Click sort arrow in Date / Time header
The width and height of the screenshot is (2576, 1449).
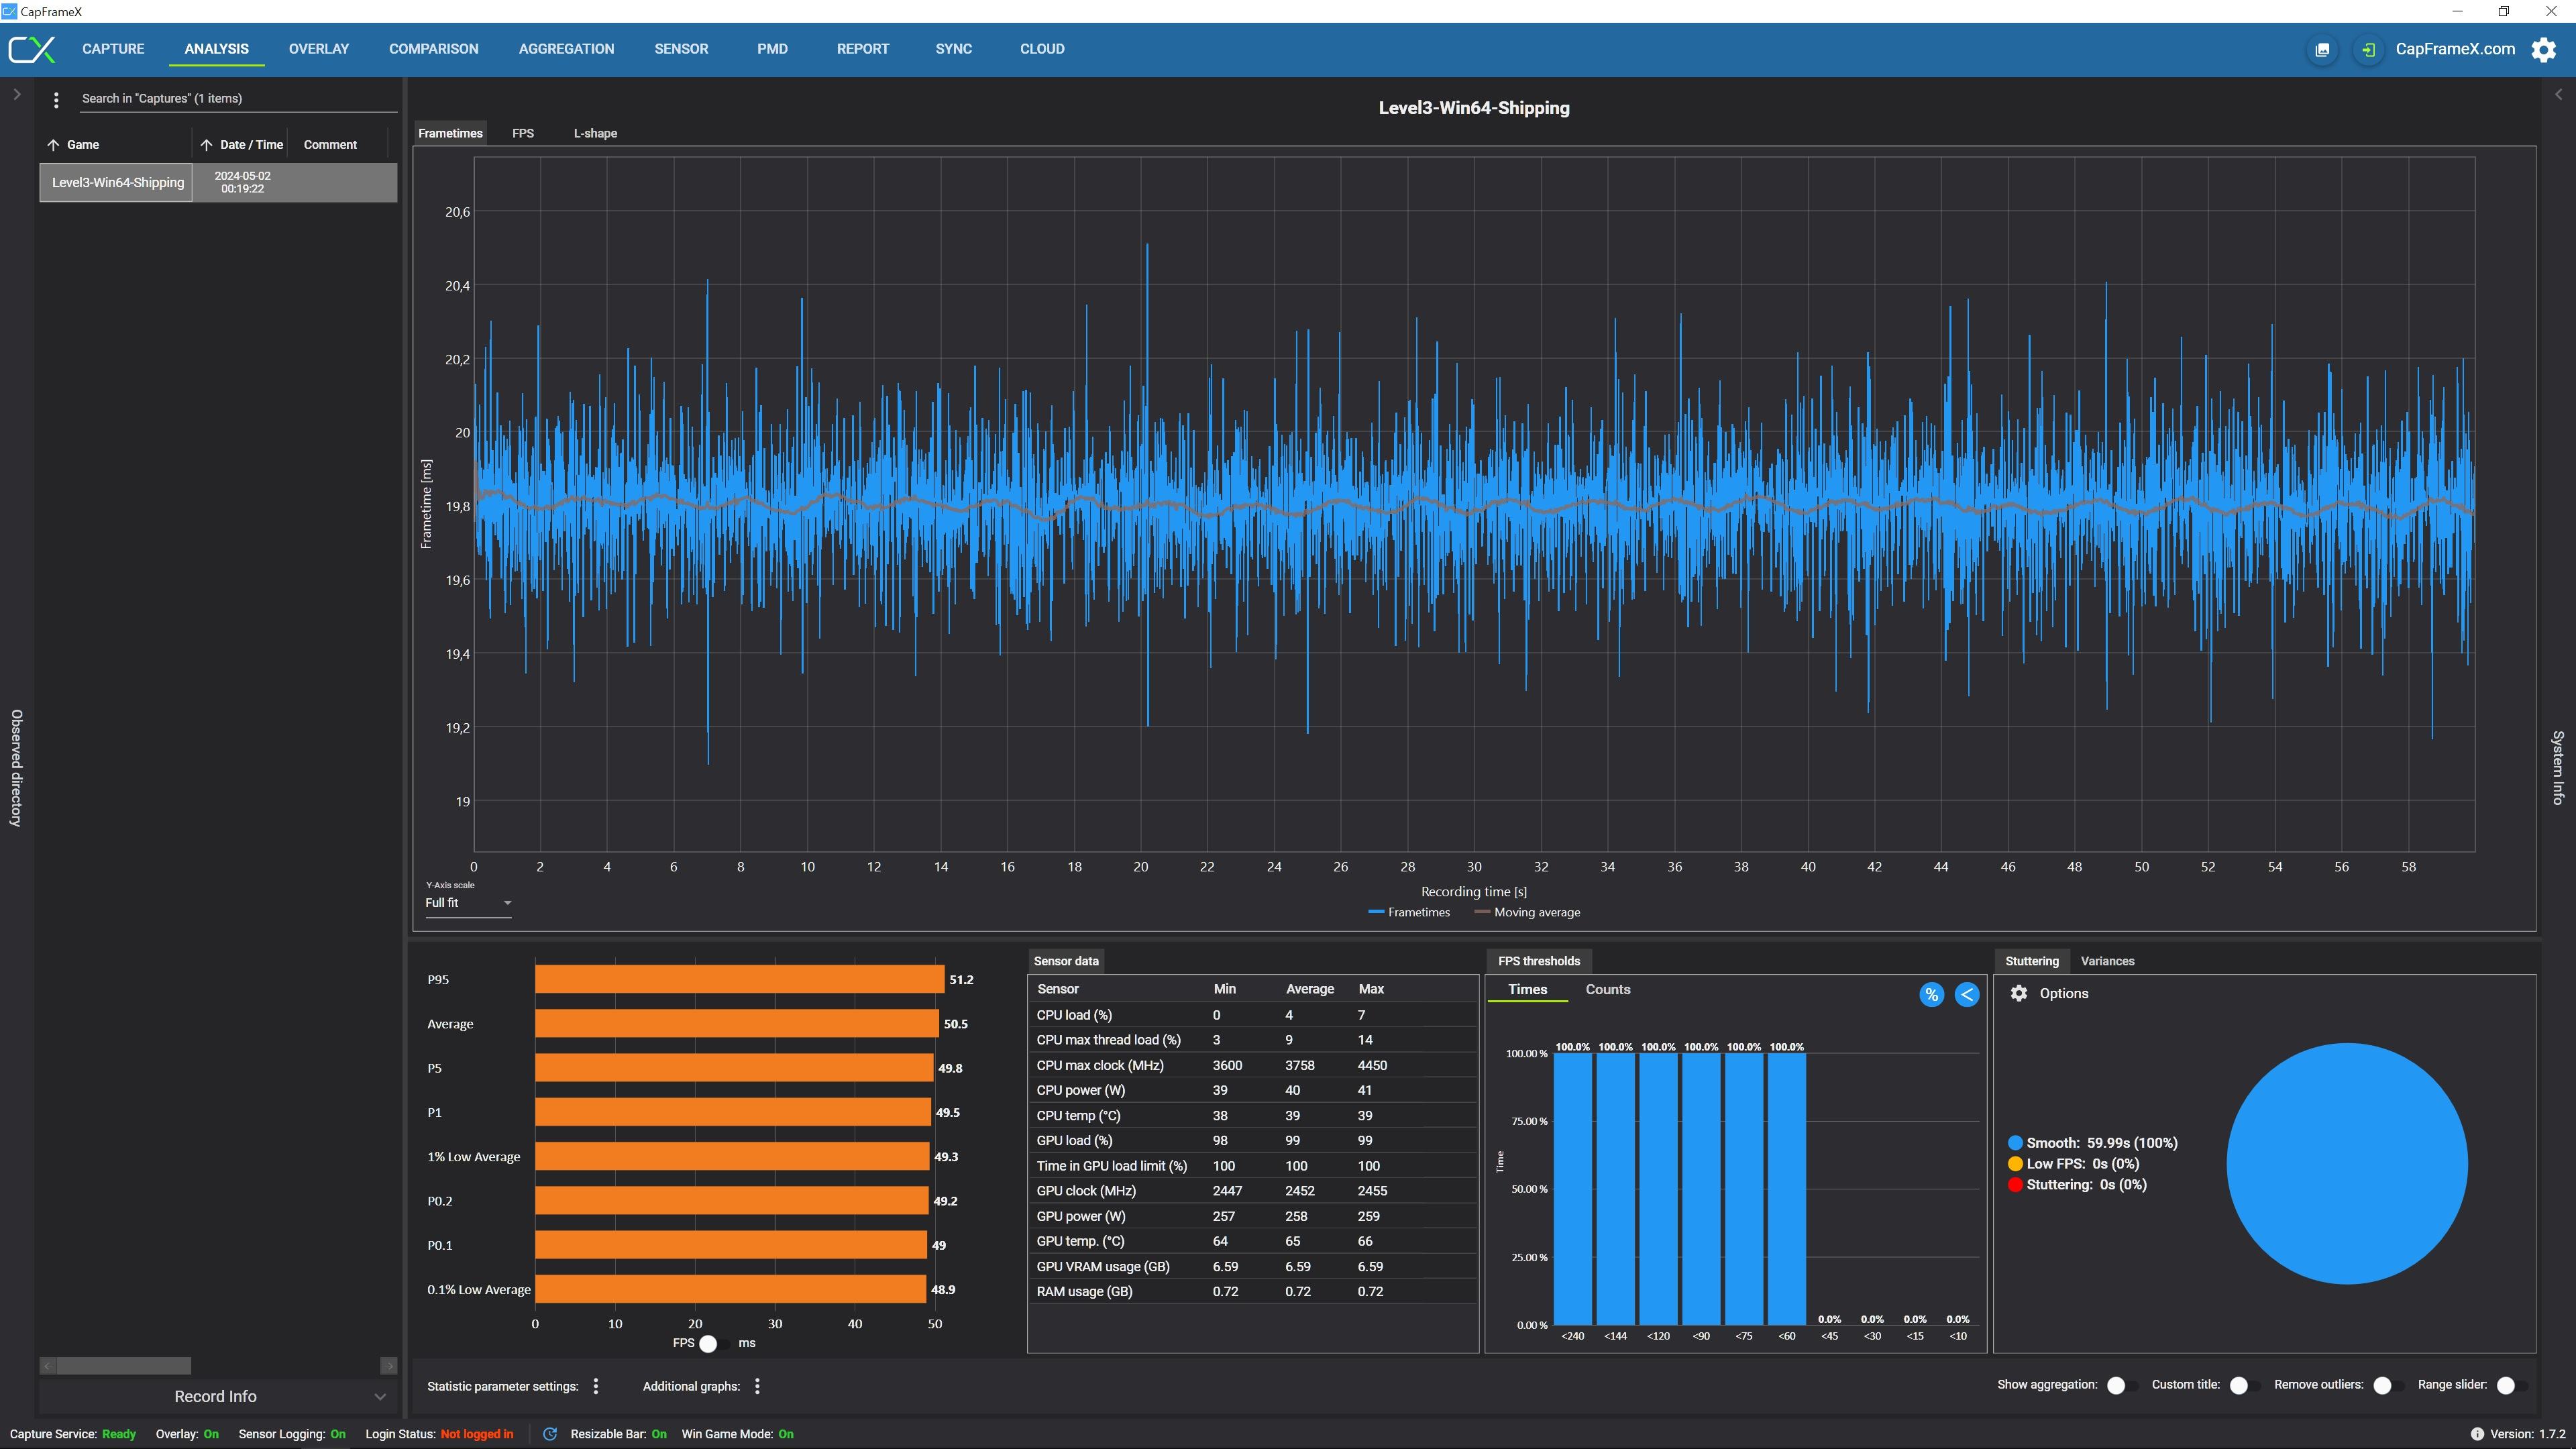coord(206,145)
